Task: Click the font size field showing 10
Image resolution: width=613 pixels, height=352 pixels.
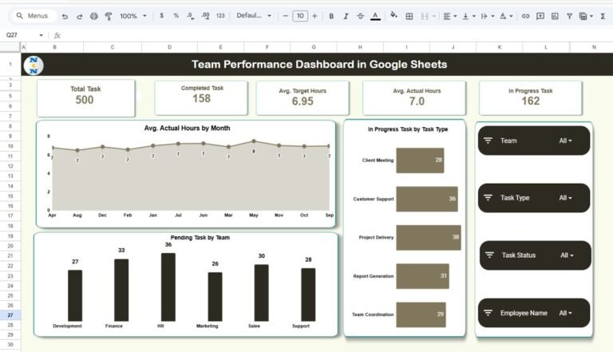Action: (300, 16)
